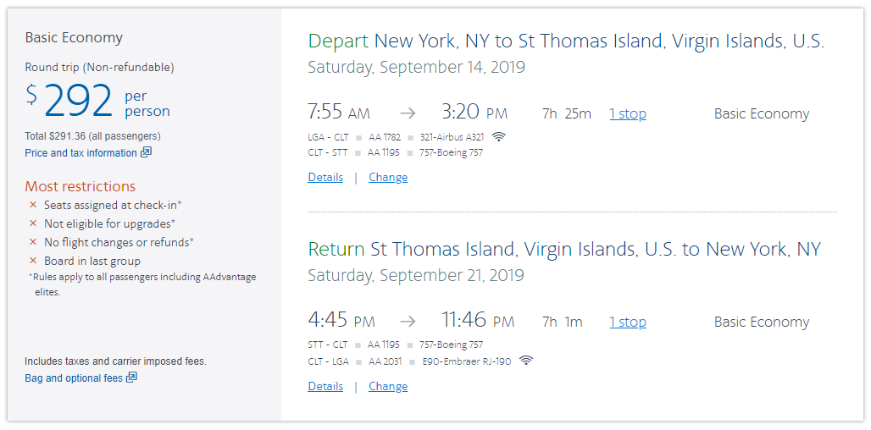
Task: Click the red X beside Not eligible for upgrades
Action: [x=33, y=223]
